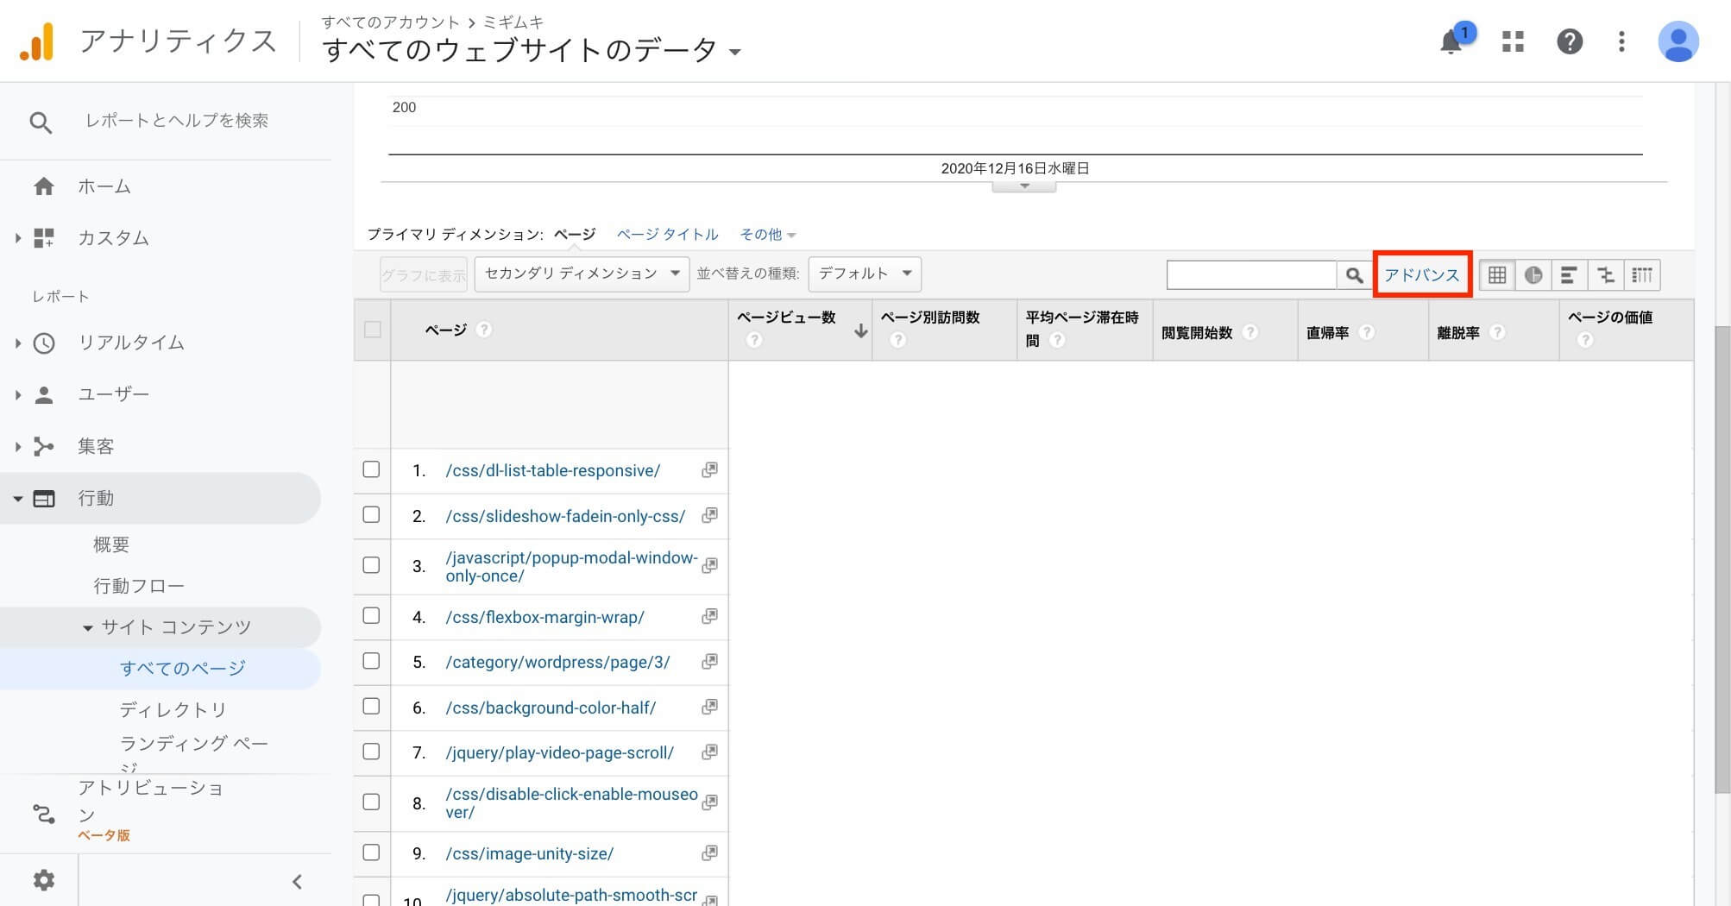This screenshot has width=1731, height=906.
Task: Open the その他 dimension dropdown
Action: pyautogui.click(x=767, y=235)
